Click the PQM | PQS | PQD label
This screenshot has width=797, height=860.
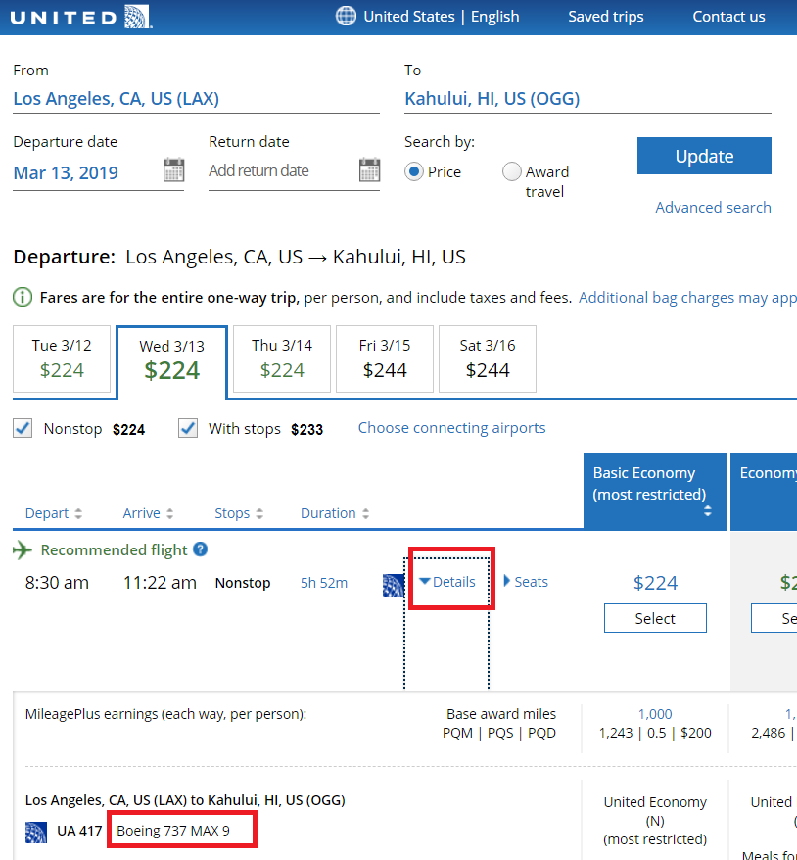499,733
